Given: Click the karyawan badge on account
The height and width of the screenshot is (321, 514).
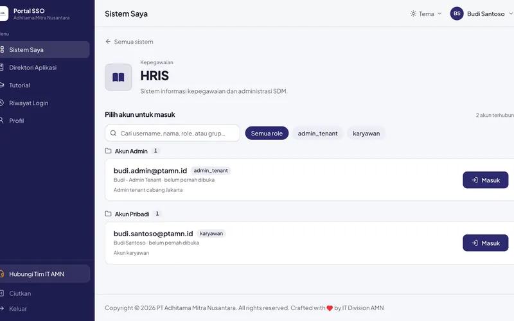Looking at the screenshot, I should (211, 234).
